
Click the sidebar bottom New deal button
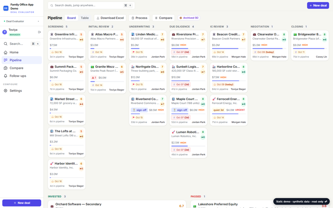[22, 203]
